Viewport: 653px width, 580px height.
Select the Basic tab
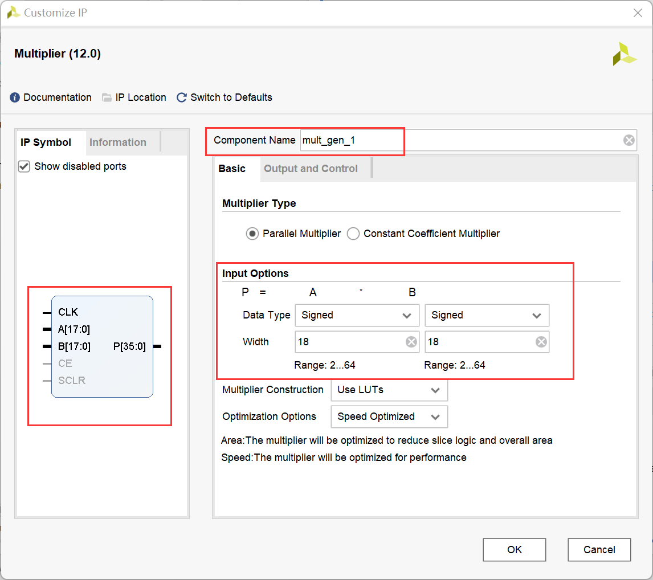tap(232, 169)
